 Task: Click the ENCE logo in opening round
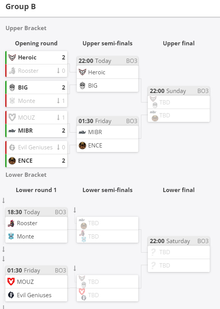click(12, 161)
